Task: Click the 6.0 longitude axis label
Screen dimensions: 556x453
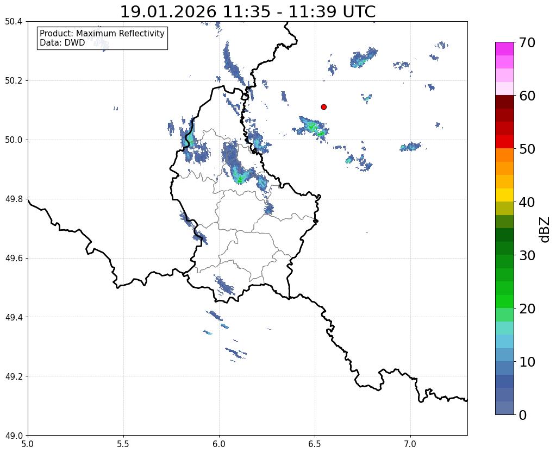Action: point(219,444)
